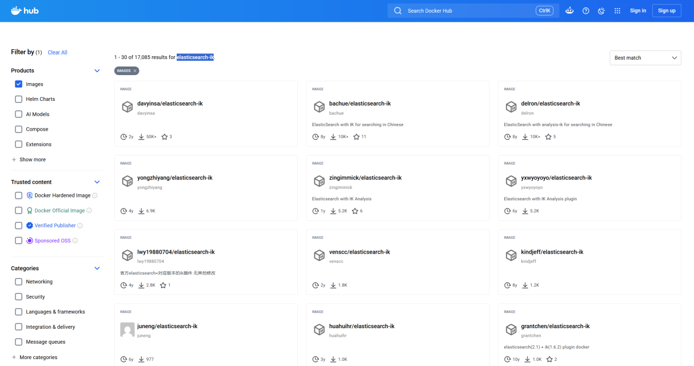This screenshot has width=694, height=366.
Task: Open the apps grid icon
Action: pyautogui.click(x=617, y=10)
